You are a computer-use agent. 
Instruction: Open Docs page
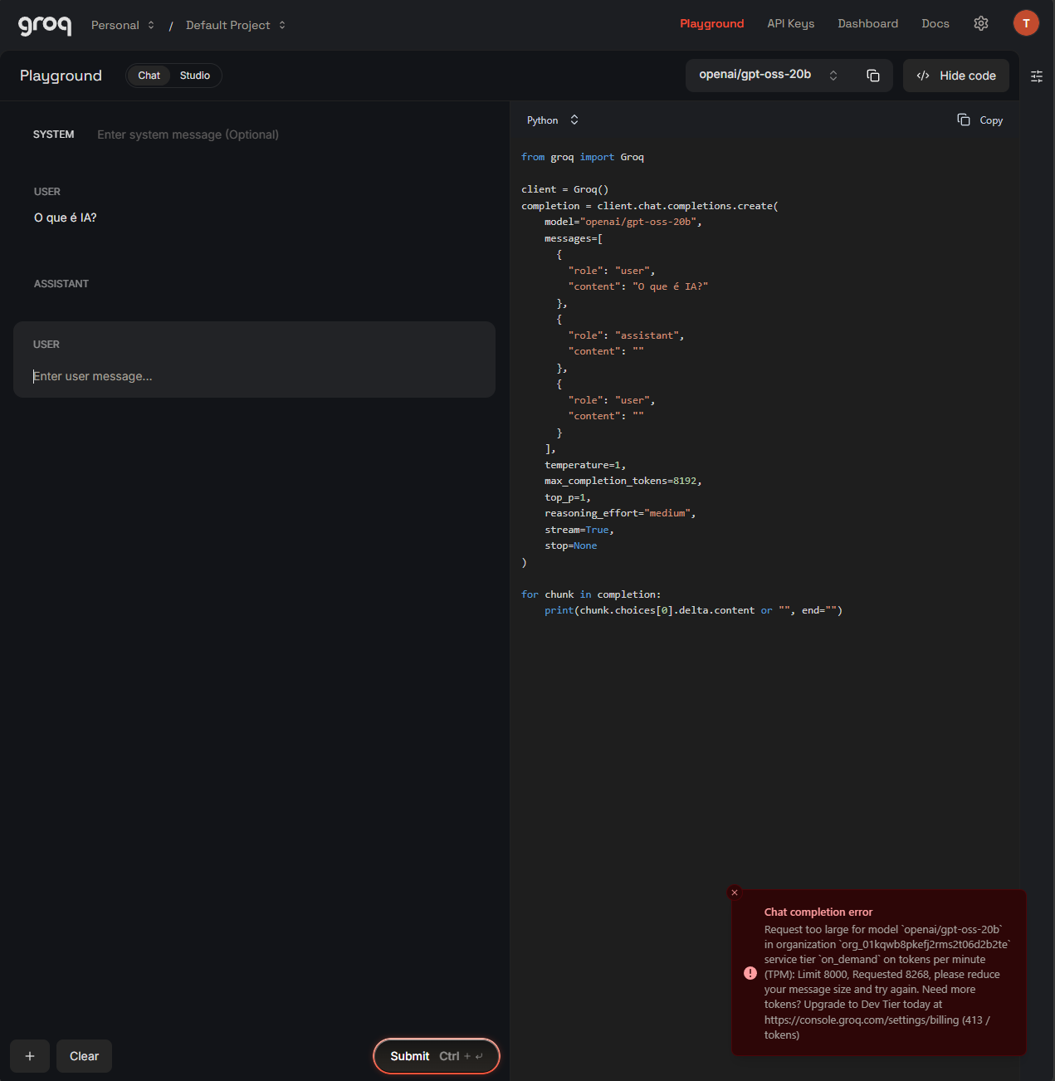pyautogui.click(x=935, y=23)
